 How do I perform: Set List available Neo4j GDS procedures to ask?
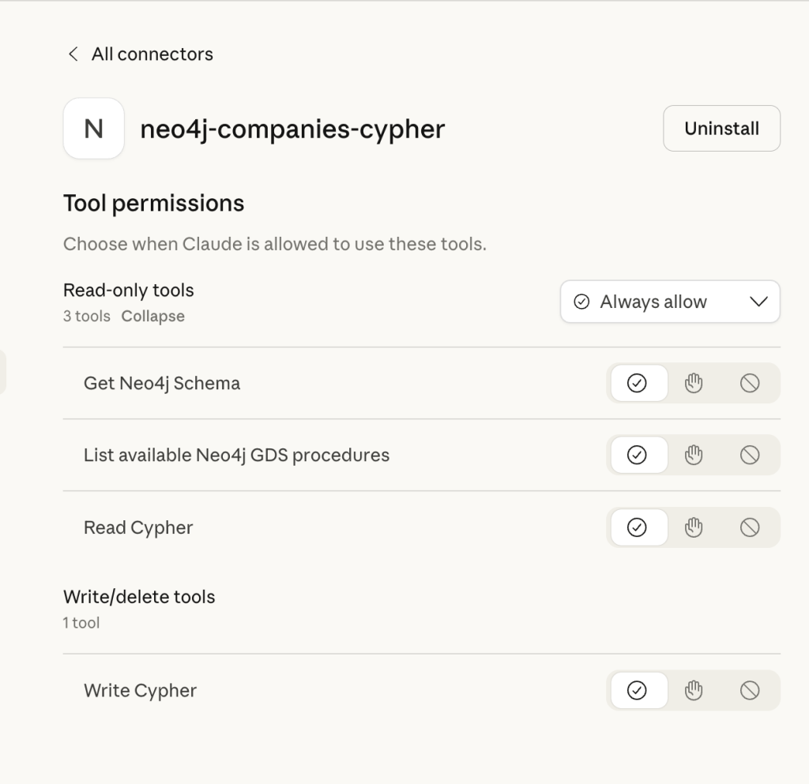(694, 455)
